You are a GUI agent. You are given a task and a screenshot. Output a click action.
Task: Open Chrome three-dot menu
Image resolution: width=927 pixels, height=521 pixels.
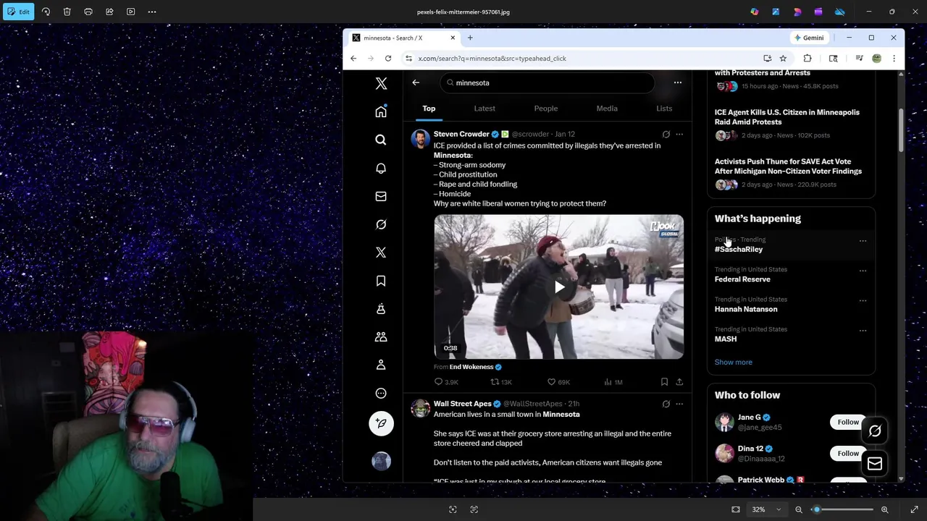click(894, 59)
